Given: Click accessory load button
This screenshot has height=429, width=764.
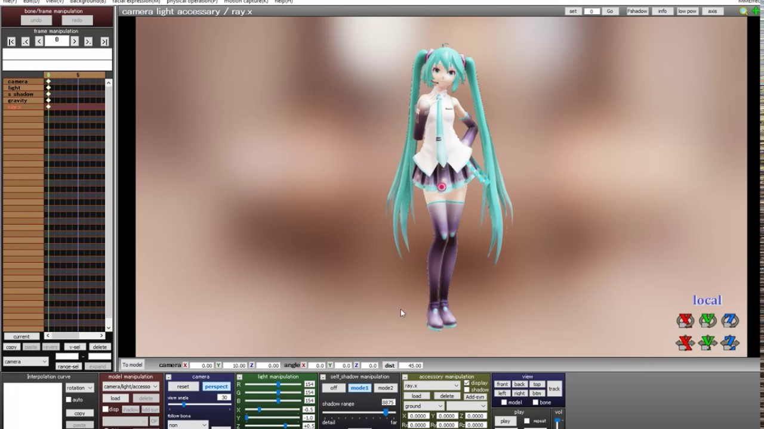Looking at the screenshot, I should point(417,396).
